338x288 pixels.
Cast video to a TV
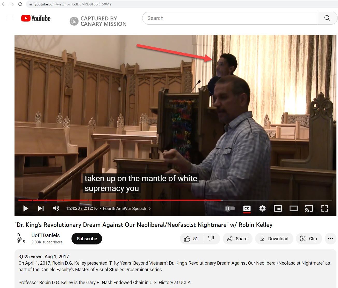tap(309, 208)
